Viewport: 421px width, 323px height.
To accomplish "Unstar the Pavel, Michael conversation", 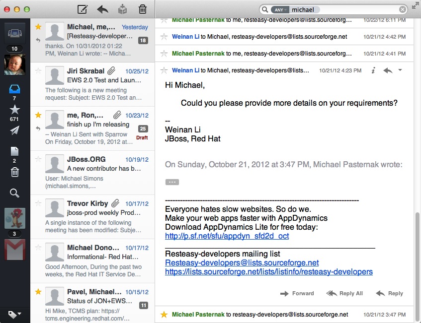I will tap(38, 291).
